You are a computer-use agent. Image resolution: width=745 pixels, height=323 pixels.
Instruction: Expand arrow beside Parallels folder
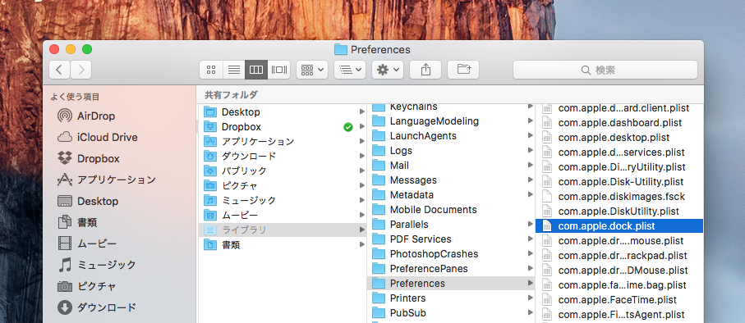(531, 224)
